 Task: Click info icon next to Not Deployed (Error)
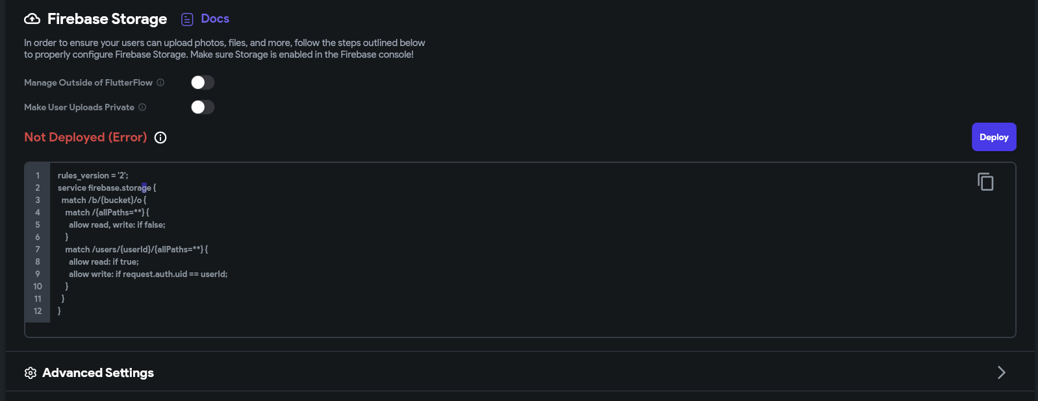(160, 138)
